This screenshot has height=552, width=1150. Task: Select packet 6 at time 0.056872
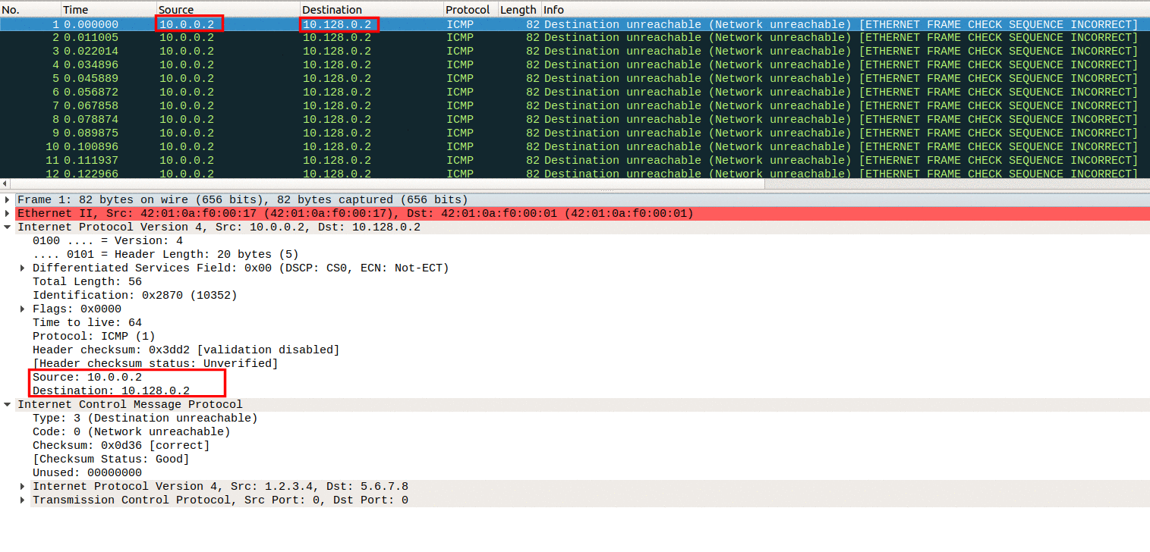coord(575,93)
